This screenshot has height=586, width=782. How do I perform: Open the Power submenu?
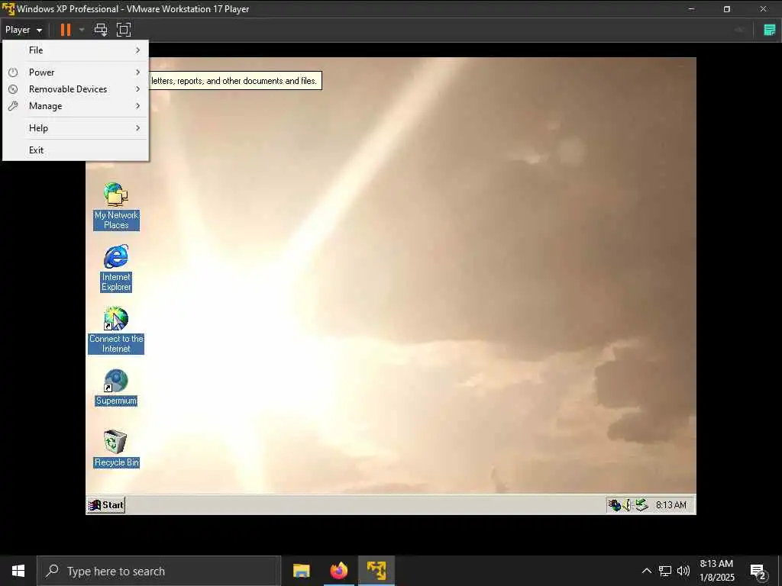click(x=76, y=72)
